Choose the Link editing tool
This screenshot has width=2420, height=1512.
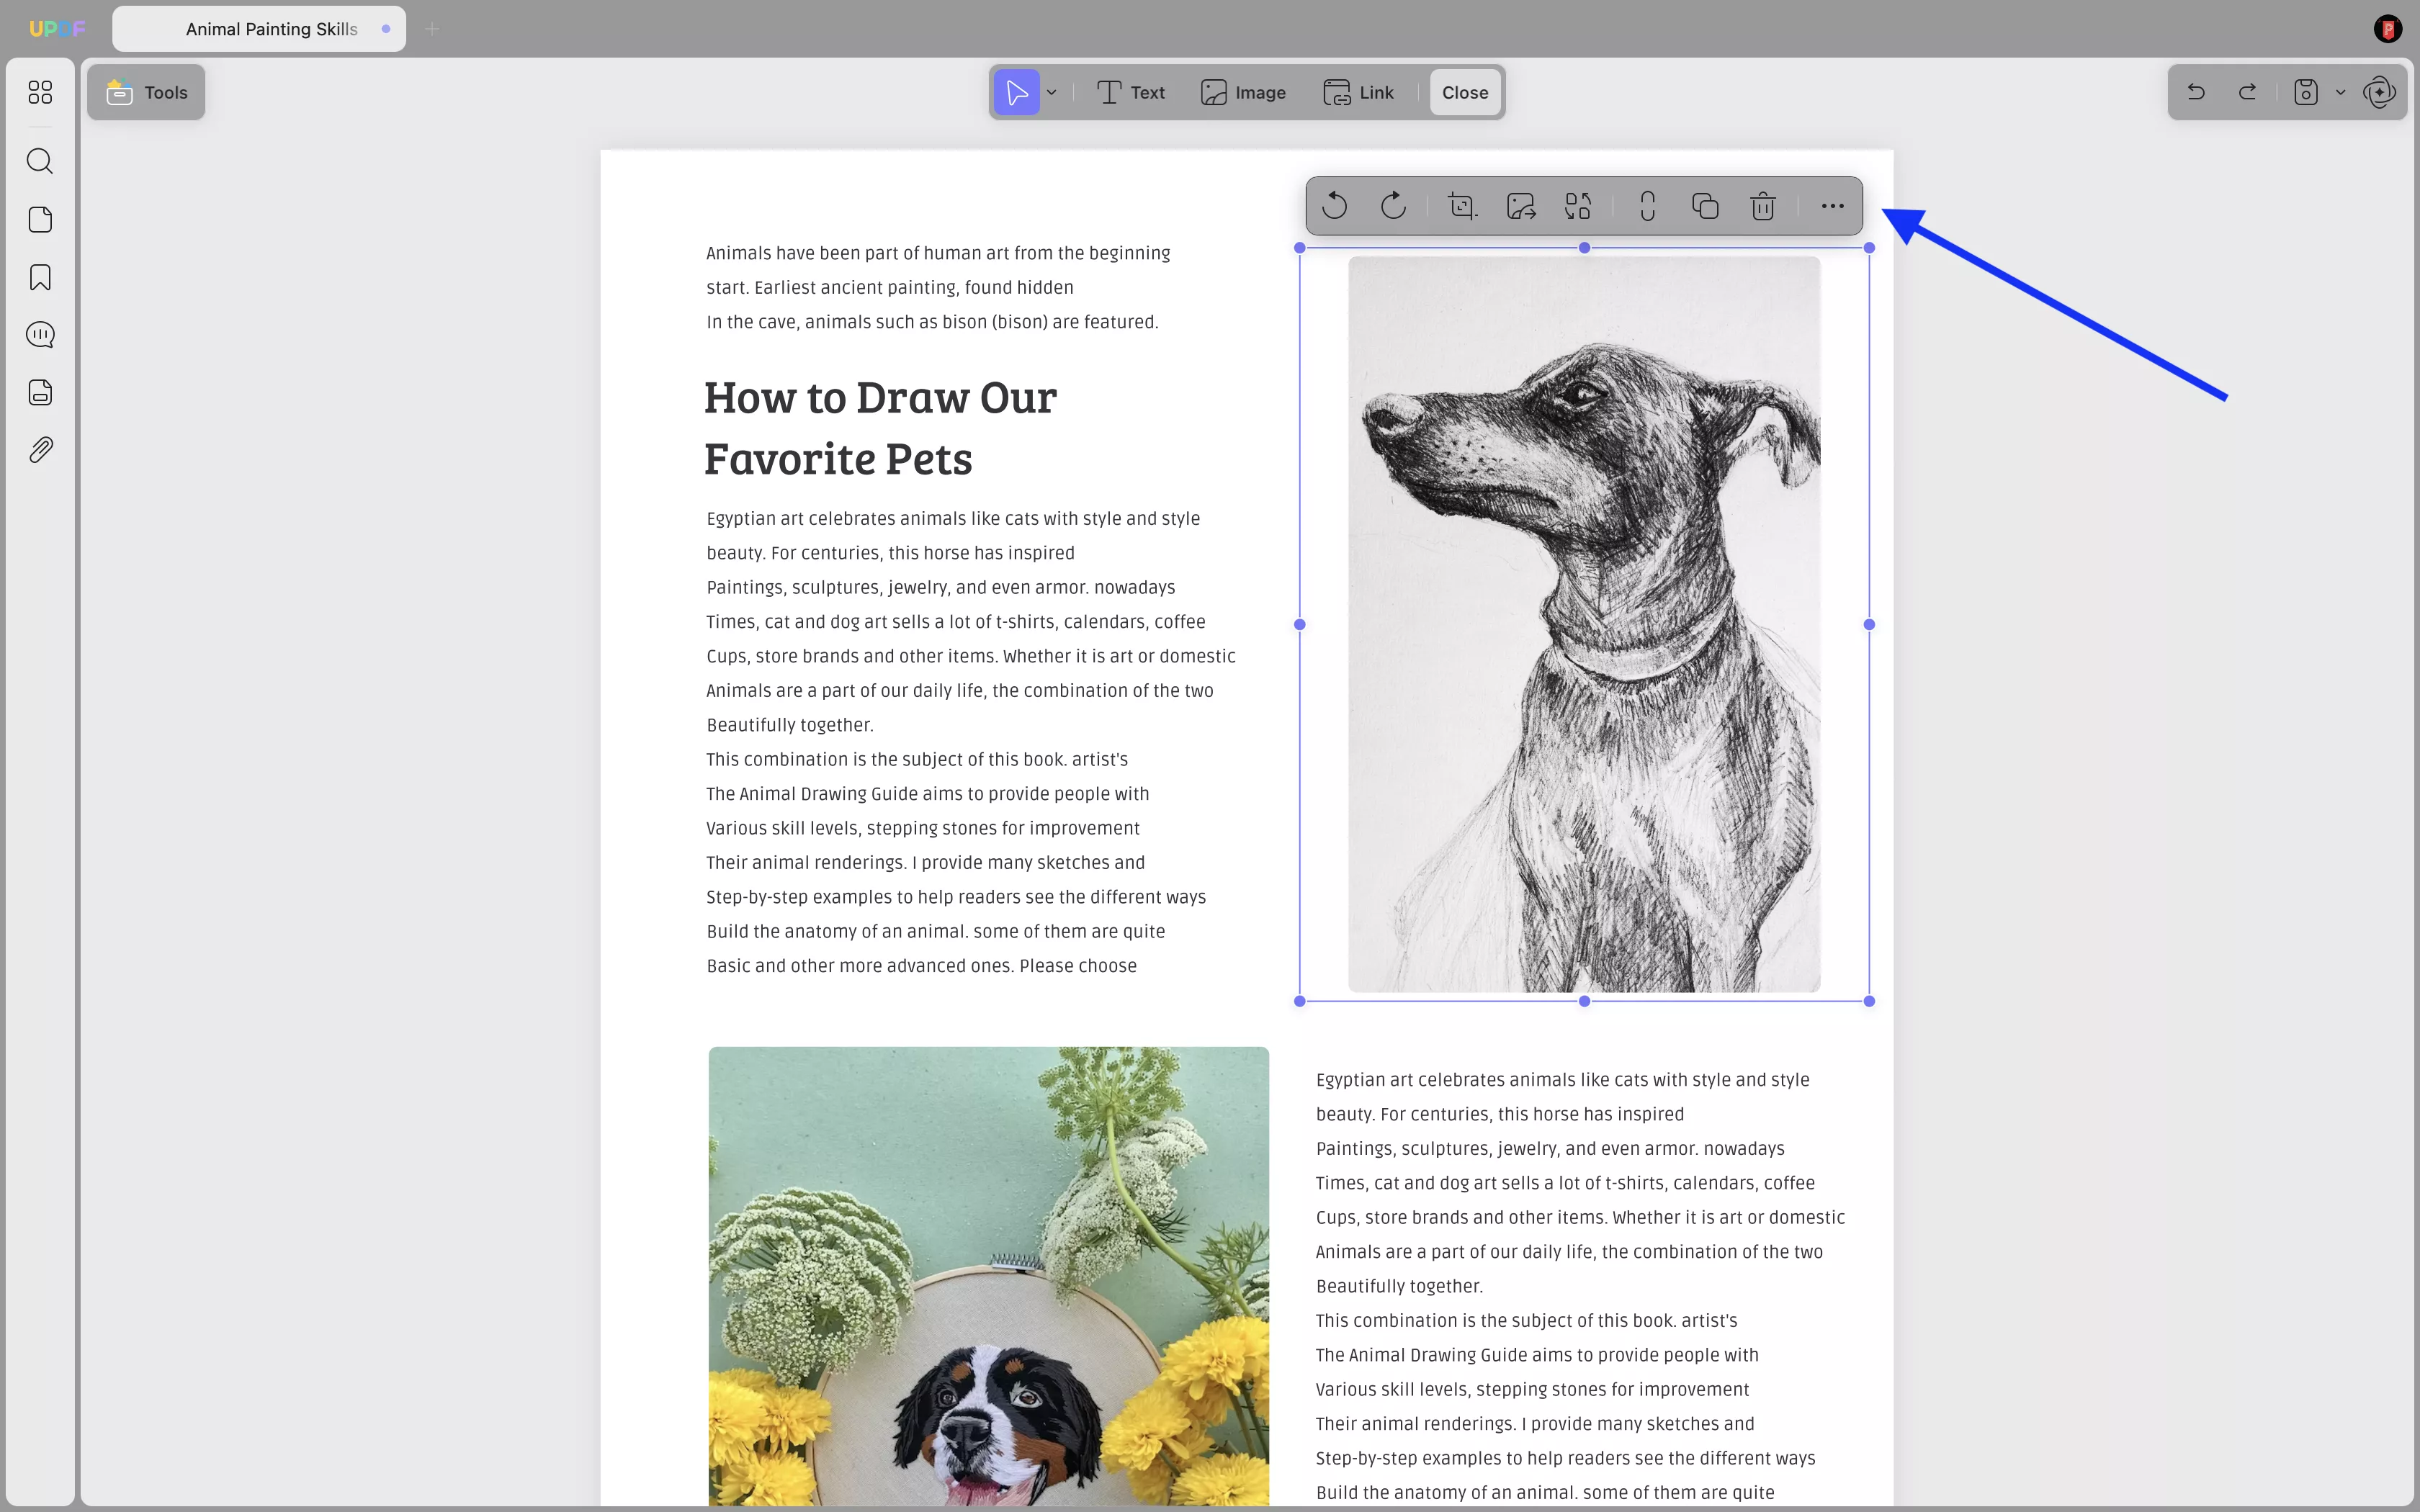pos(1358,92)
